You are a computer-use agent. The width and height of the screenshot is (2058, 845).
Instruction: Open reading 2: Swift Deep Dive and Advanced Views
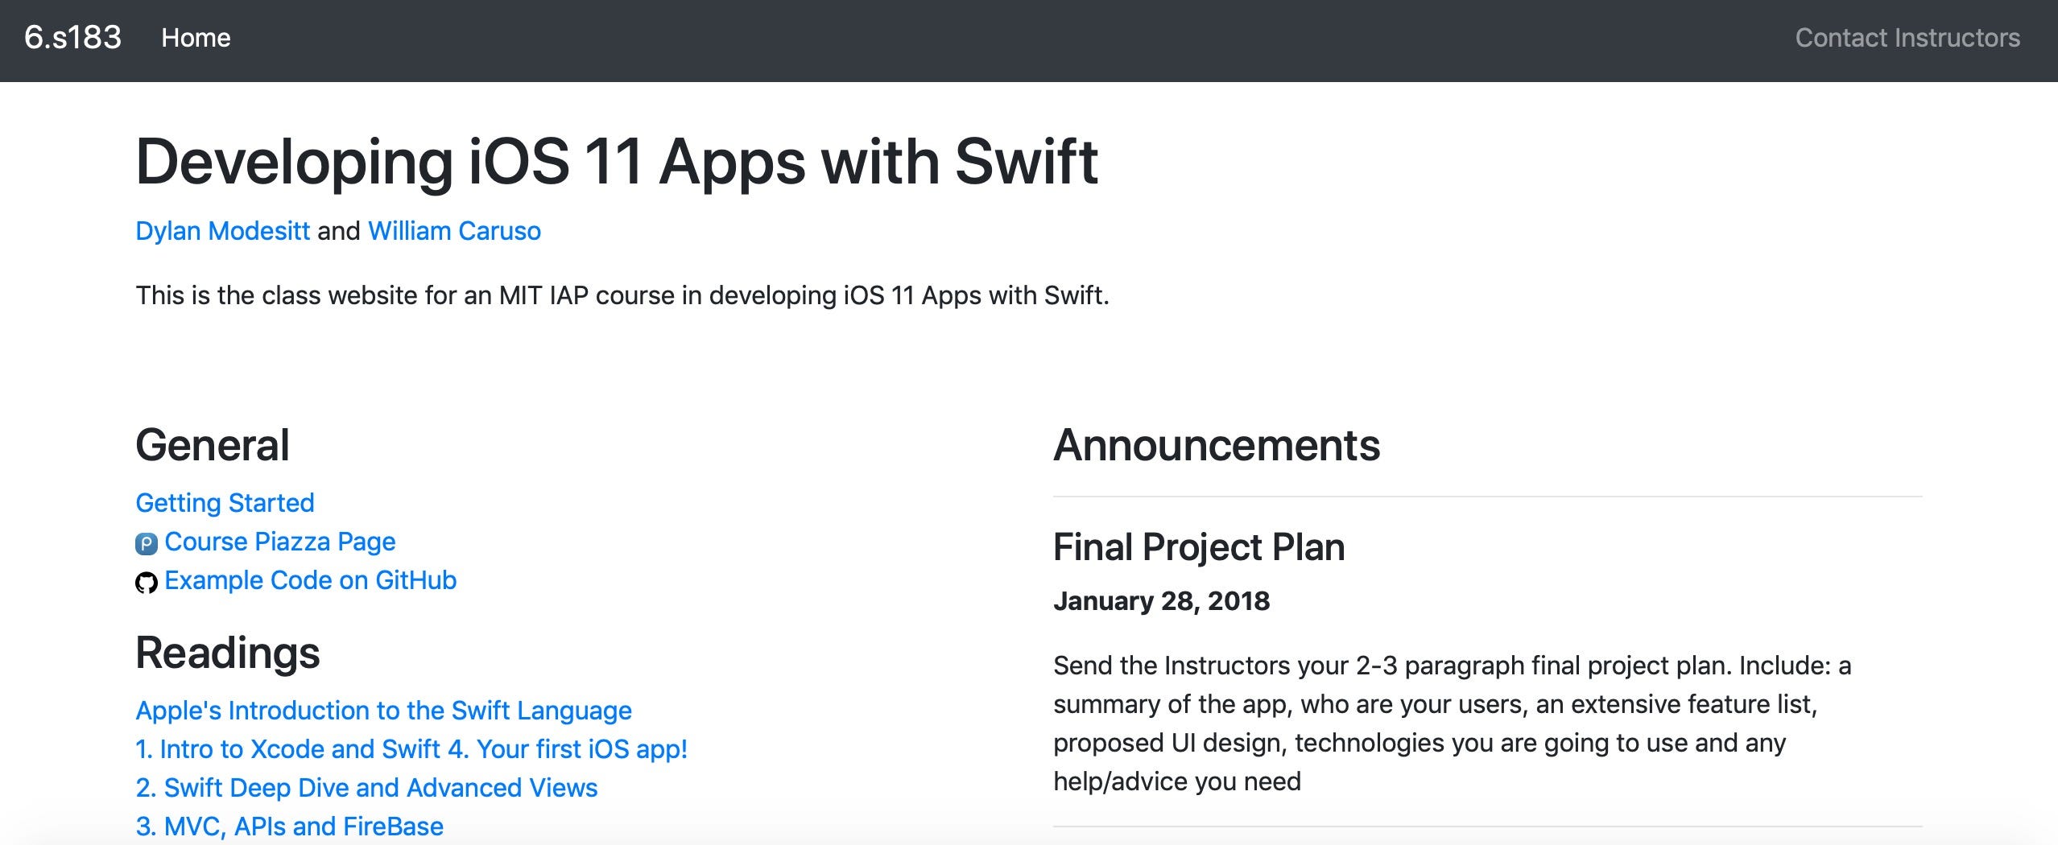tap(367, 788)
